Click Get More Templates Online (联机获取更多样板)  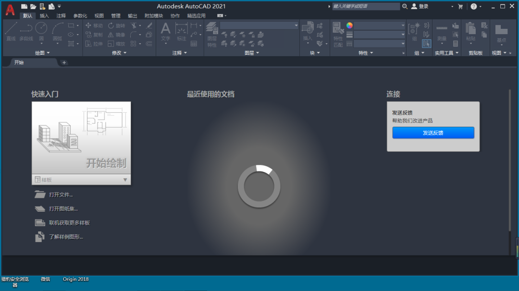click(x=62, y=222)
